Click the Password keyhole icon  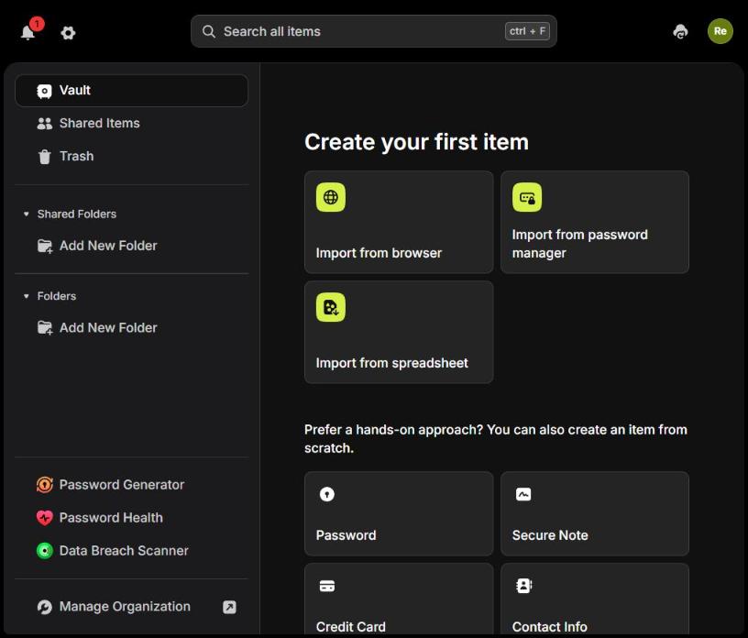[x=326, y=494]
